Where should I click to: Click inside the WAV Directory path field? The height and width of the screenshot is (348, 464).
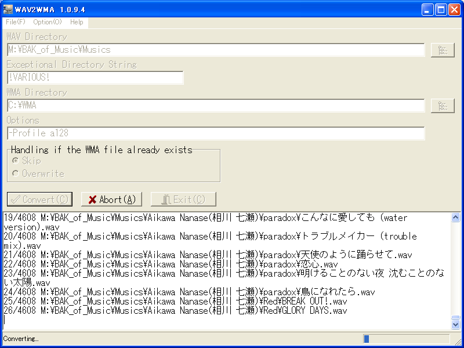[x=174, y=50]
